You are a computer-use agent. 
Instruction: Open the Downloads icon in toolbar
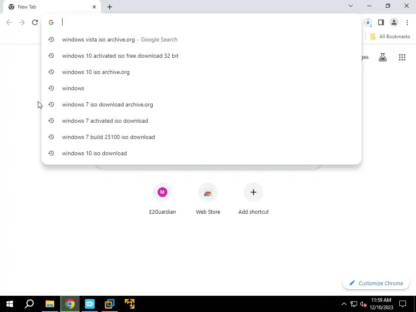368,23
